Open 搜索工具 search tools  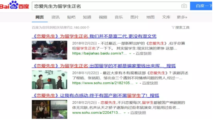coord(182,27)
